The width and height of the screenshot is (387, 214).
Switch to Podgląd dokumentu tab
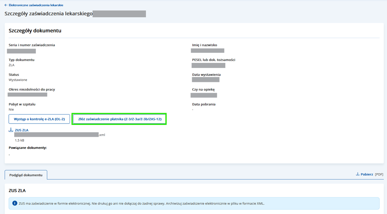coord(26,175)
